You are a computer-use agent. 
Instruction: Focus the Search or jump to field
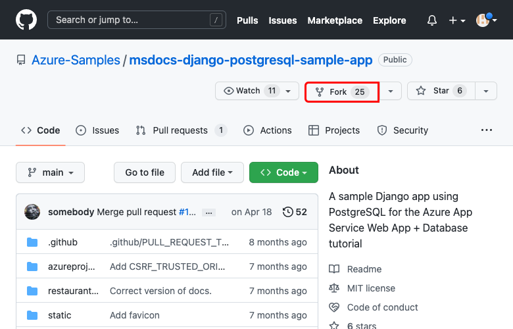pyautogui.click(x=135, y=20)
